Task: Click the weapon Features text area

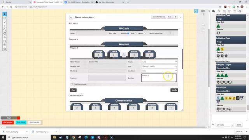Action: tap(107, 78)
